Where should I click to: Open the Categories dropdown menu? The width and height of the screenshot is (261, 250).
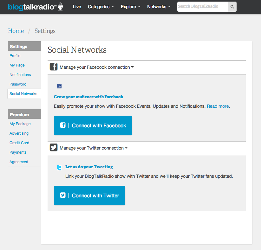[x=101, y=7]
